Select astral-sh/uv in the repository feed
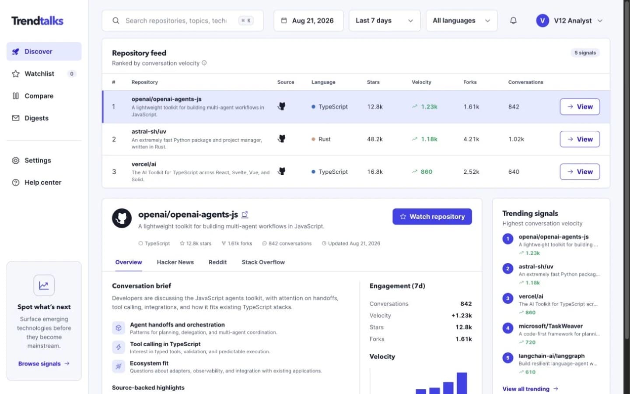This screenshot has height=394, width=630. [356, 139]
